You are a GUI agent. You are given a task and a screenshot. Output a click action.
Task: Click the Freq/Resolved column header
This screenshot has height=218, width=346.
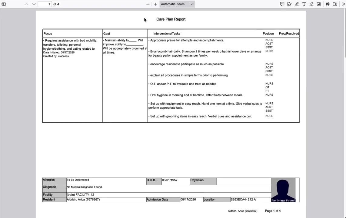[x=289, y=34]
